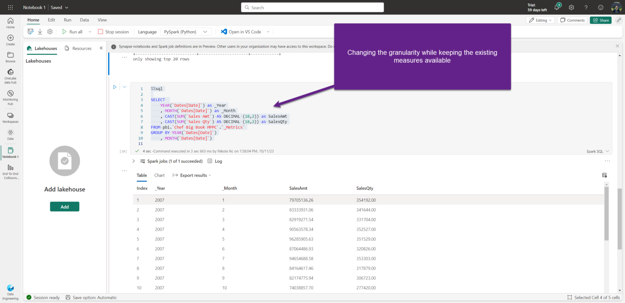Open OneLake data hub from sidebar
Image resolution: width=625 pixels, height=303 pixels.
tap(10, 72)
